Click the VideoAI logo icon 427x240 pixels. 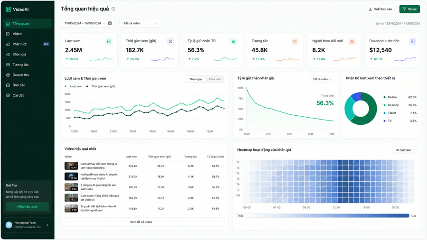(9, 9)
